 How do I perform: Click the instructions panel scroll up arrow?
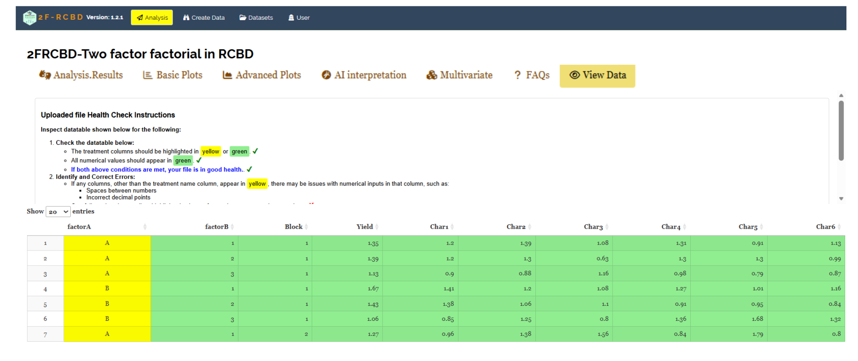[x=841, y=95]
